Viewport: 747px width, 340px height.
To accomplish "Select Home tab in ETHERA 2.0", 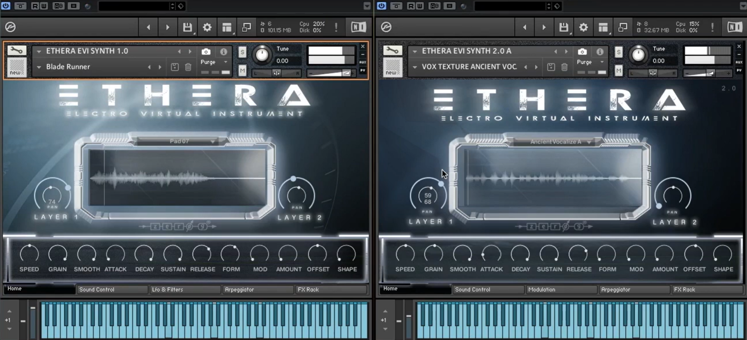I will [415, 289].
